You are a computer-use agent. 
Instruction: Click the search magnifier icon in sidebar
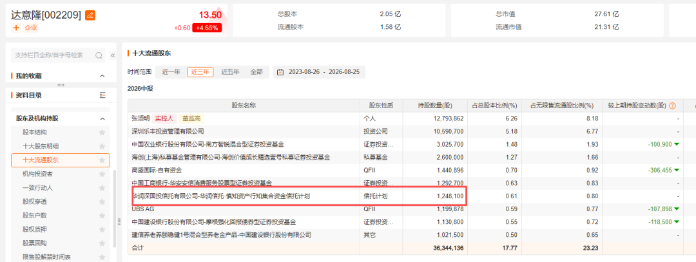coord(99,55)
